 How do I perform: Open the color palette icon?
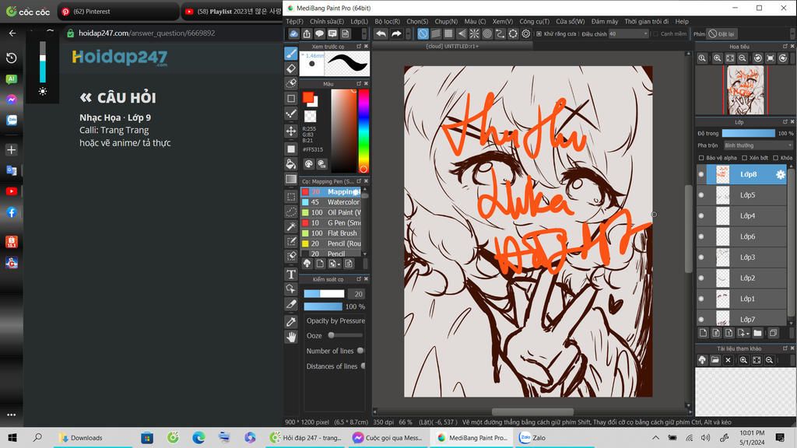(x=308, y=163)
